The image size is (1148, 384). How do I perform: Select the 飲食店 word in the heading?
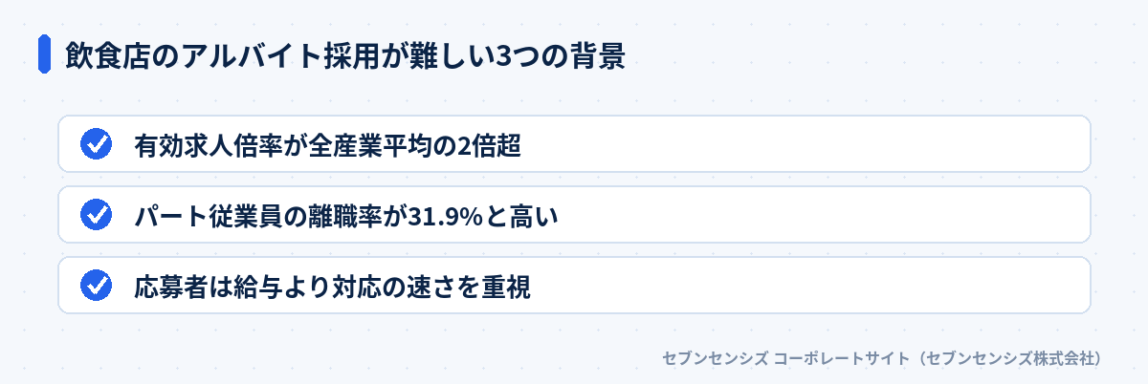tap(109, 56)
